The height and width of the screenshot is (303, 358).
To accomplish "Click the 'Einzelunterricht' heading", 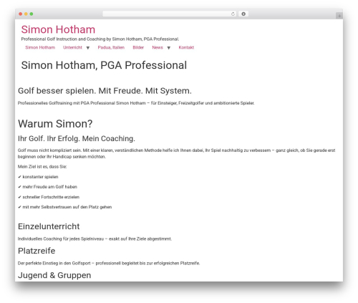I will click(49, 226).
